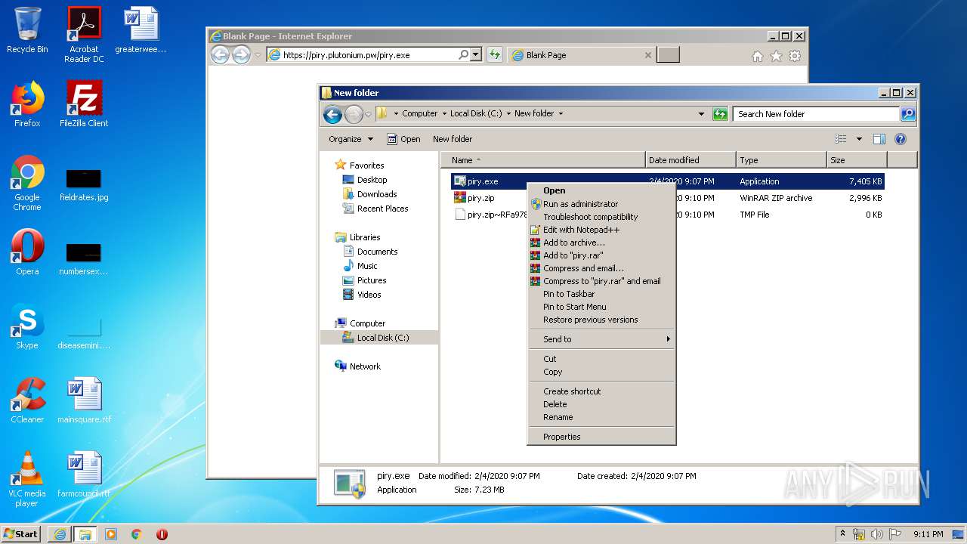The image size is (967, 544).
Task: Open Firefox desktop shortcut
Action: pyautogui.click(x=27, y=104)
